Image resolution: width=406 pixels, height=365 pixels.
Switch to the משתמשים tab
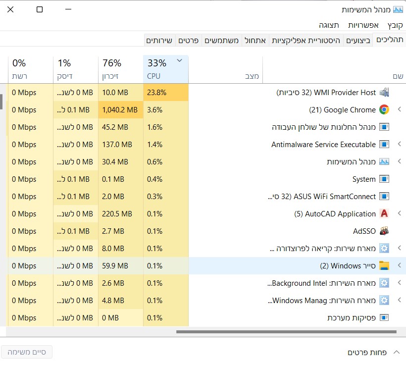(222, 41)
